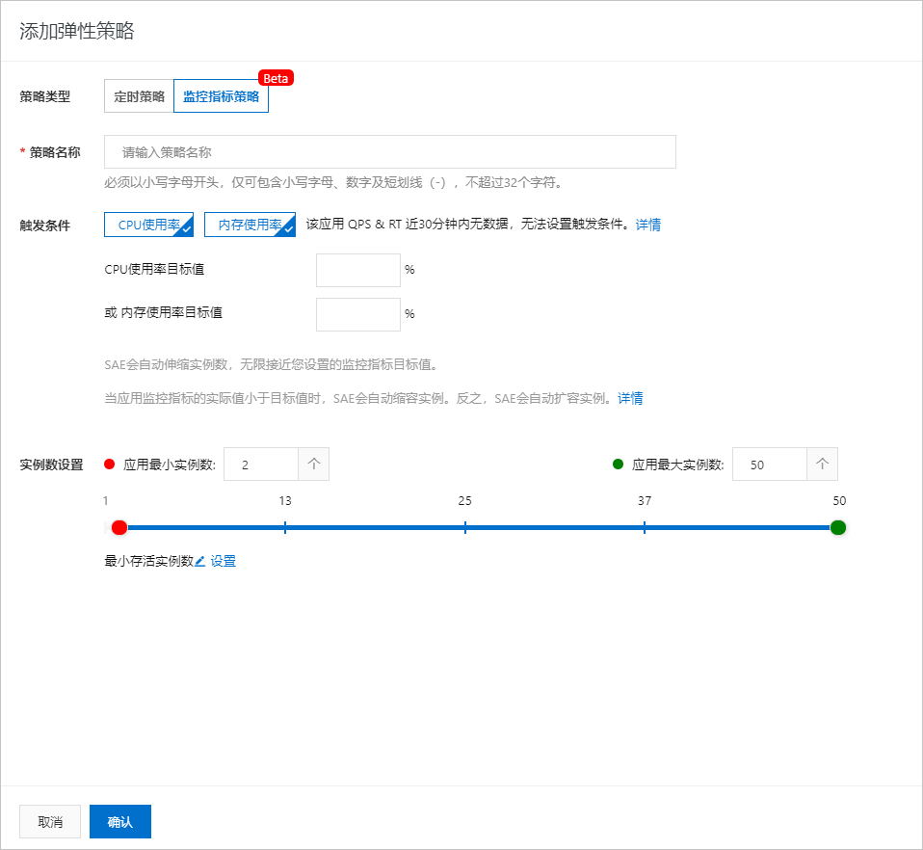Image resolution: width=923 pixels, height=850 pixels.
Task: Click the 应用最大实例数 number field
Action: (769, 465)
